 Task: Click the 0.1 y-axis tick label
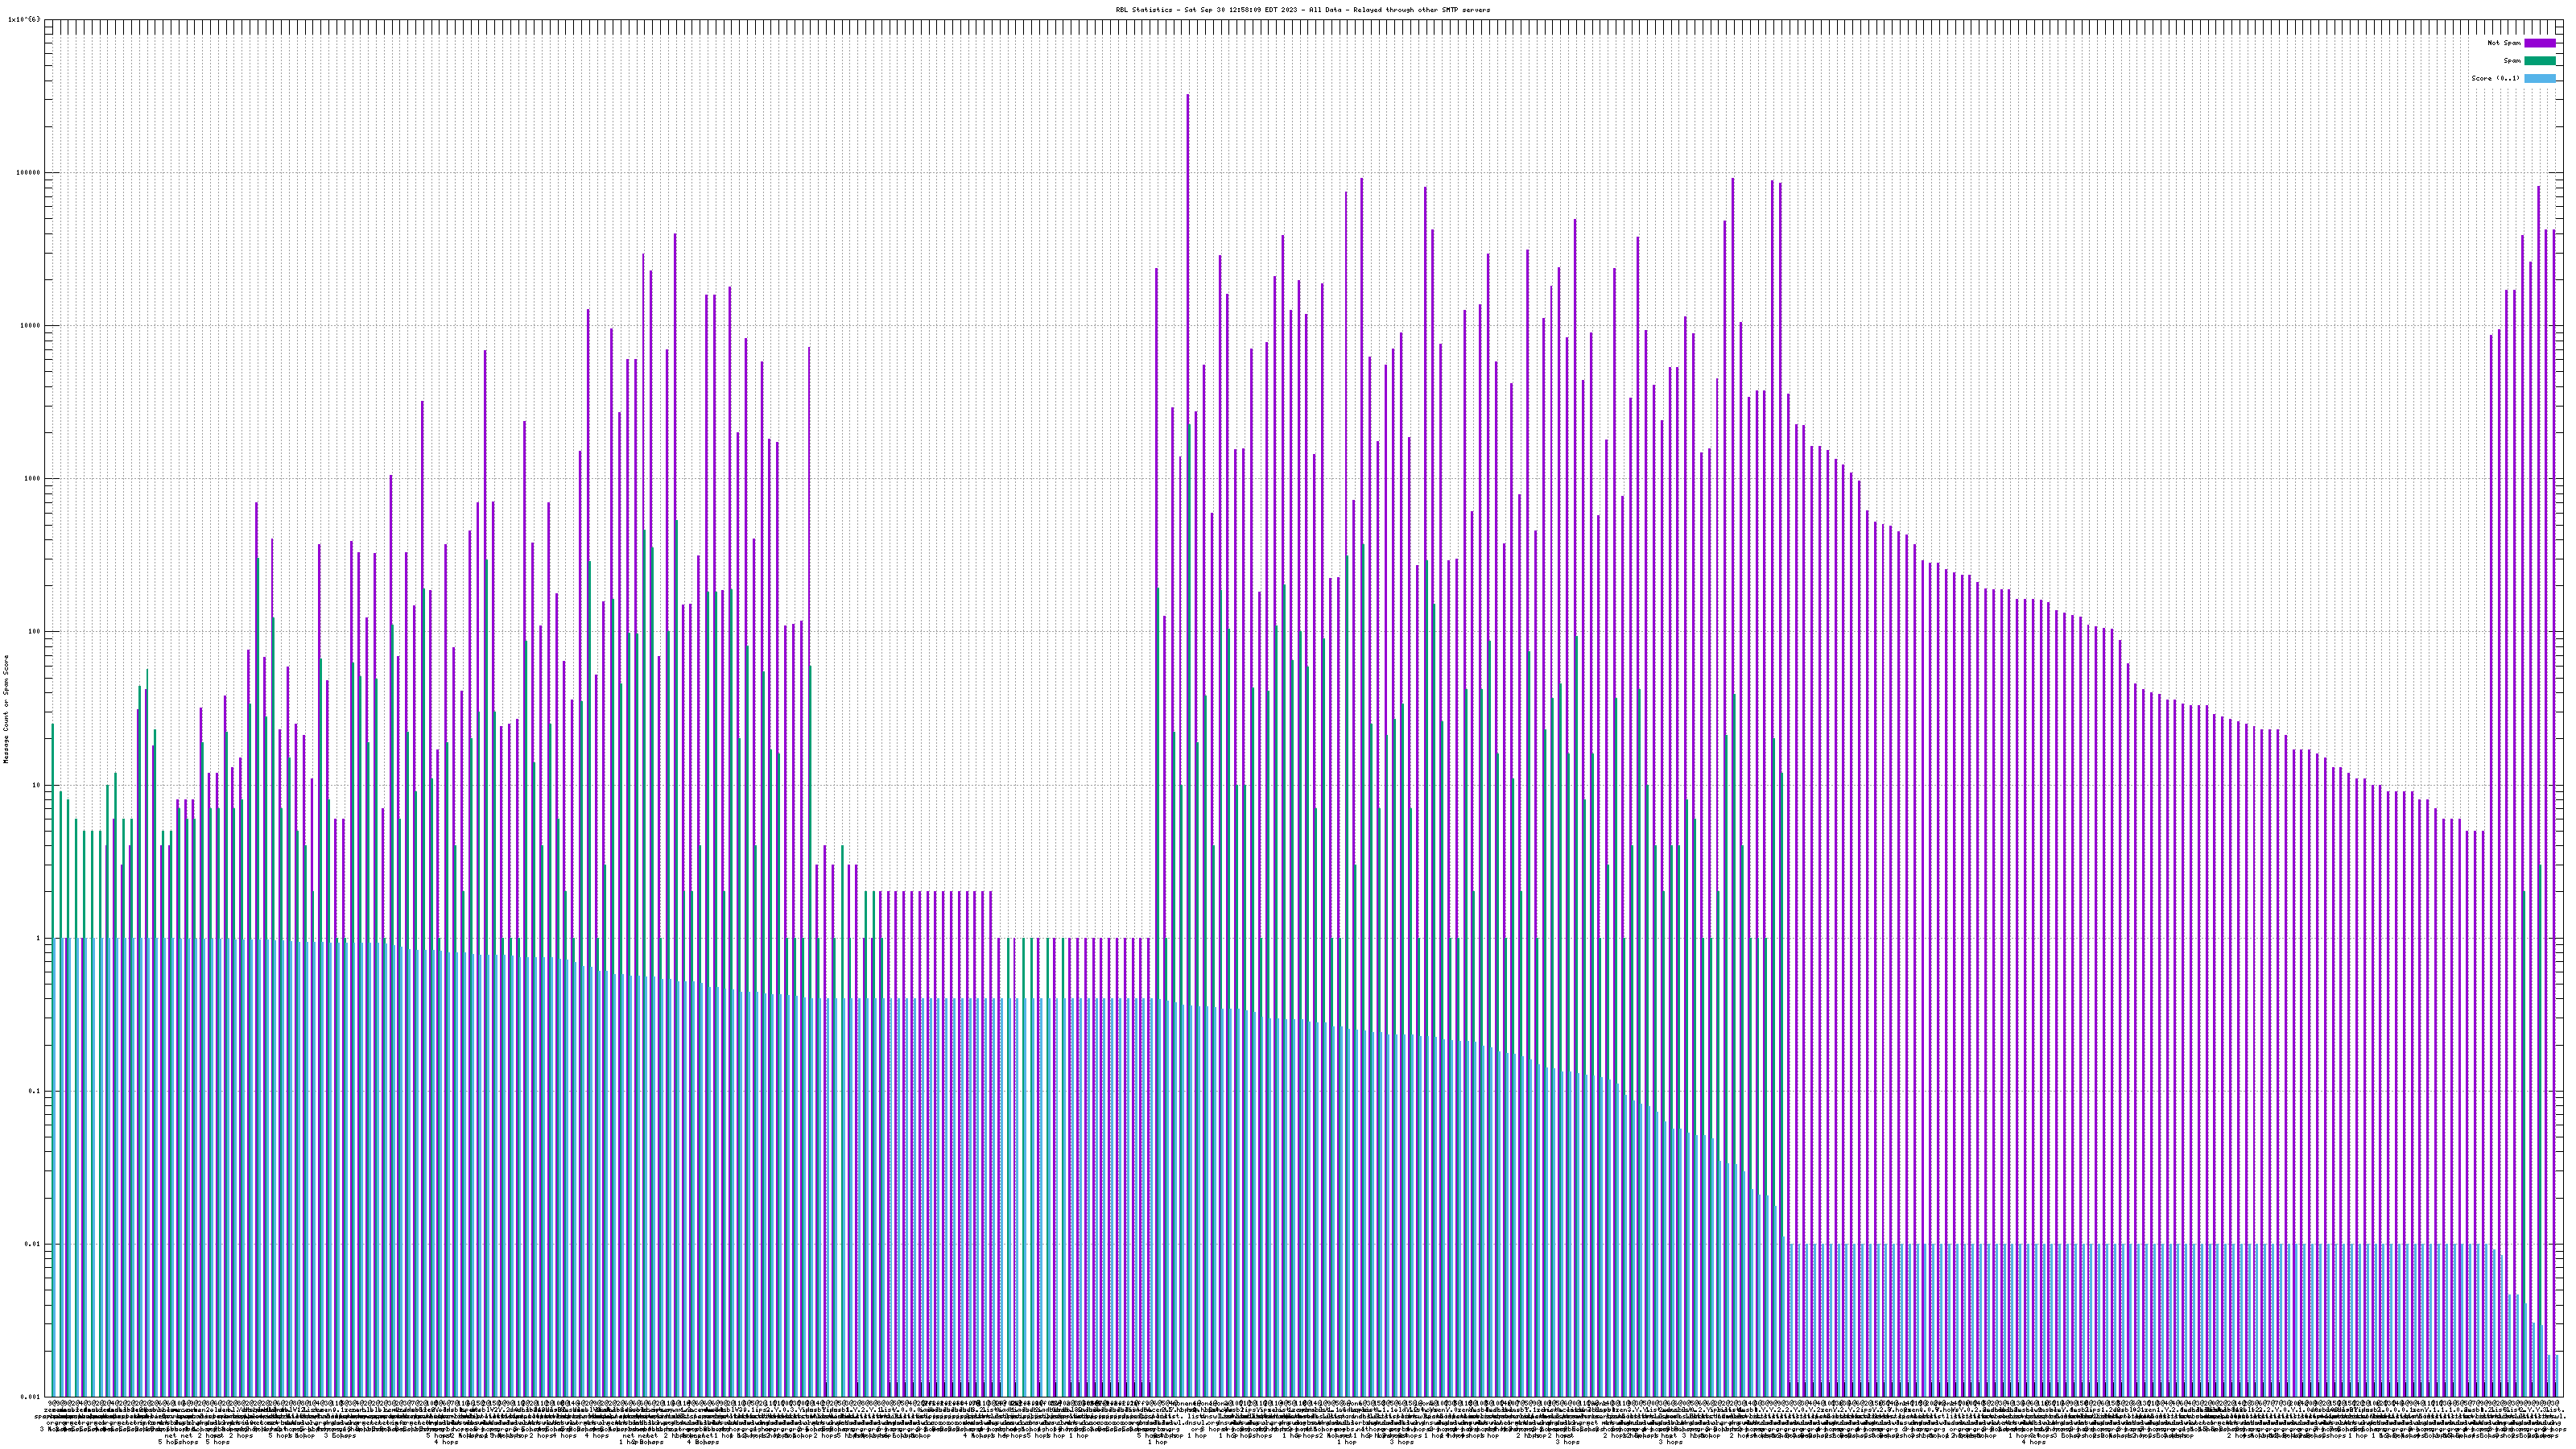point(35,1091)
